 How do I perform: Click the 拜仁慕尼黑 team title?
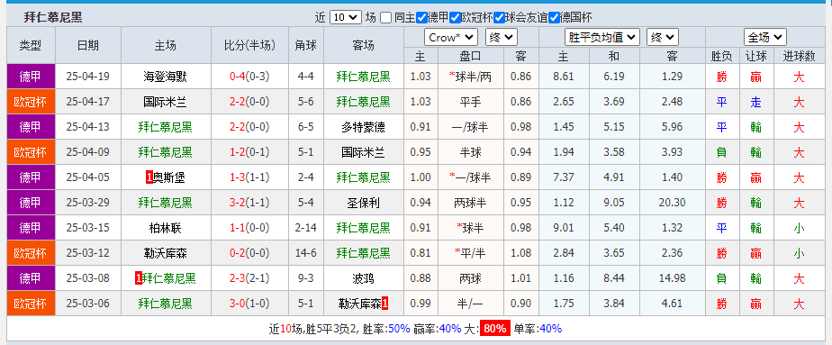(x=53, y=17)
